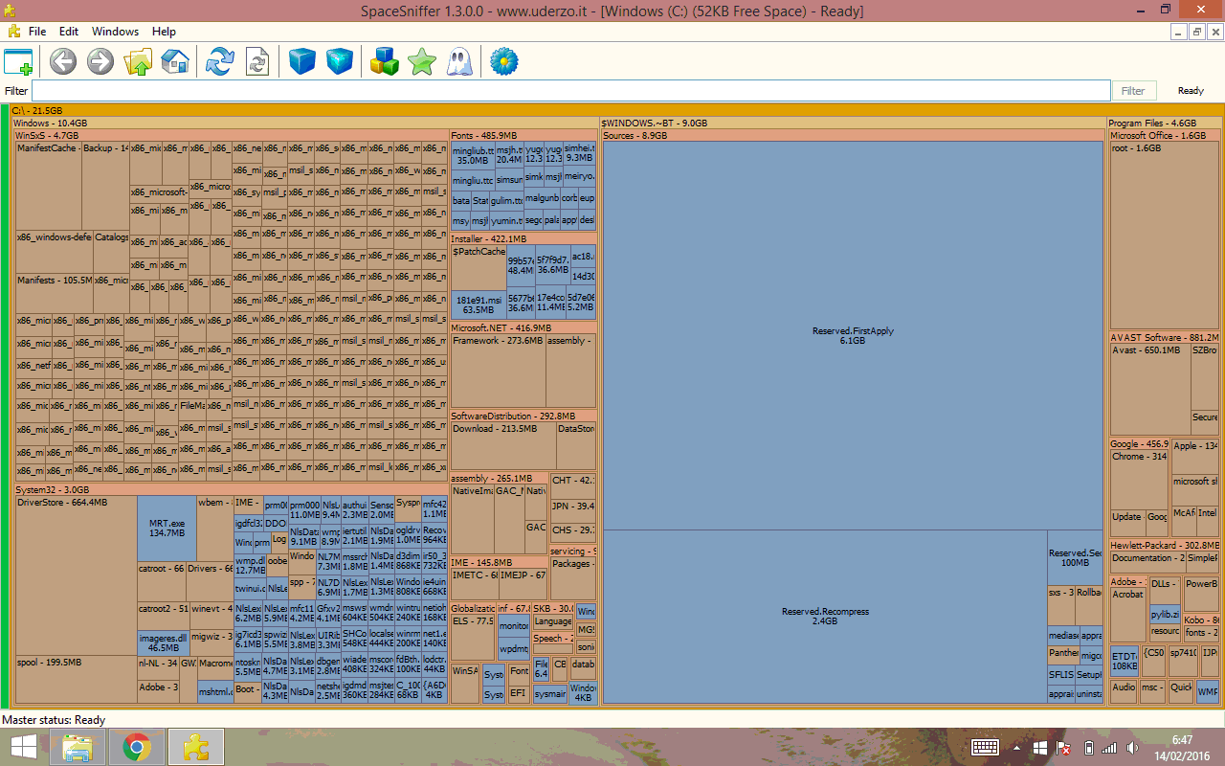Click the imageres.dll 46.5MB file
The width and height of the screenshot is (1225, 766).
click(x=164, y=642)
